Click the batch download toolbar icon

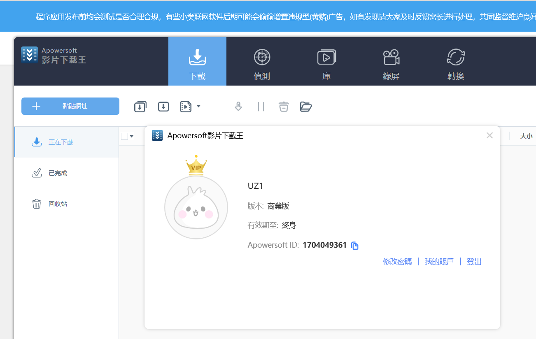pos(140,107)
